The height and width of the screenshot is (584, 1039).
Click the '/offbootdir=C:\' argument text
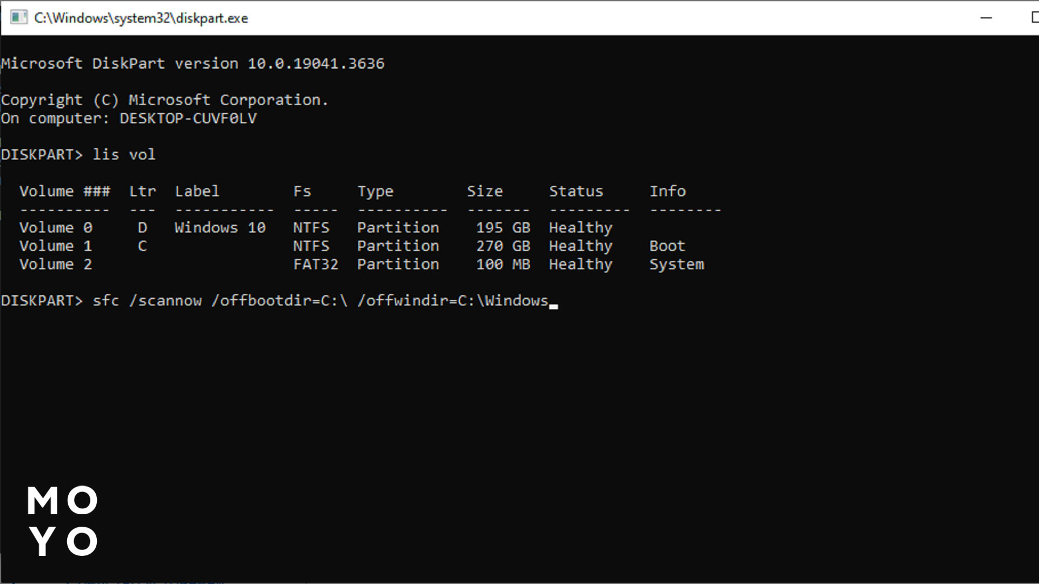279,301
